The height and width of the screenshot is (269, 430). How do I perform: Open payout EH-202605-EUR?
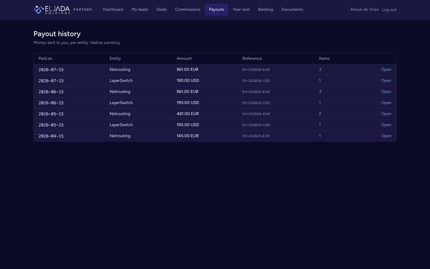click(386, 92)
